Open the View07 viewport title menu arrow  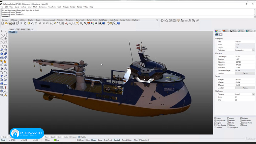coord(17,32)
